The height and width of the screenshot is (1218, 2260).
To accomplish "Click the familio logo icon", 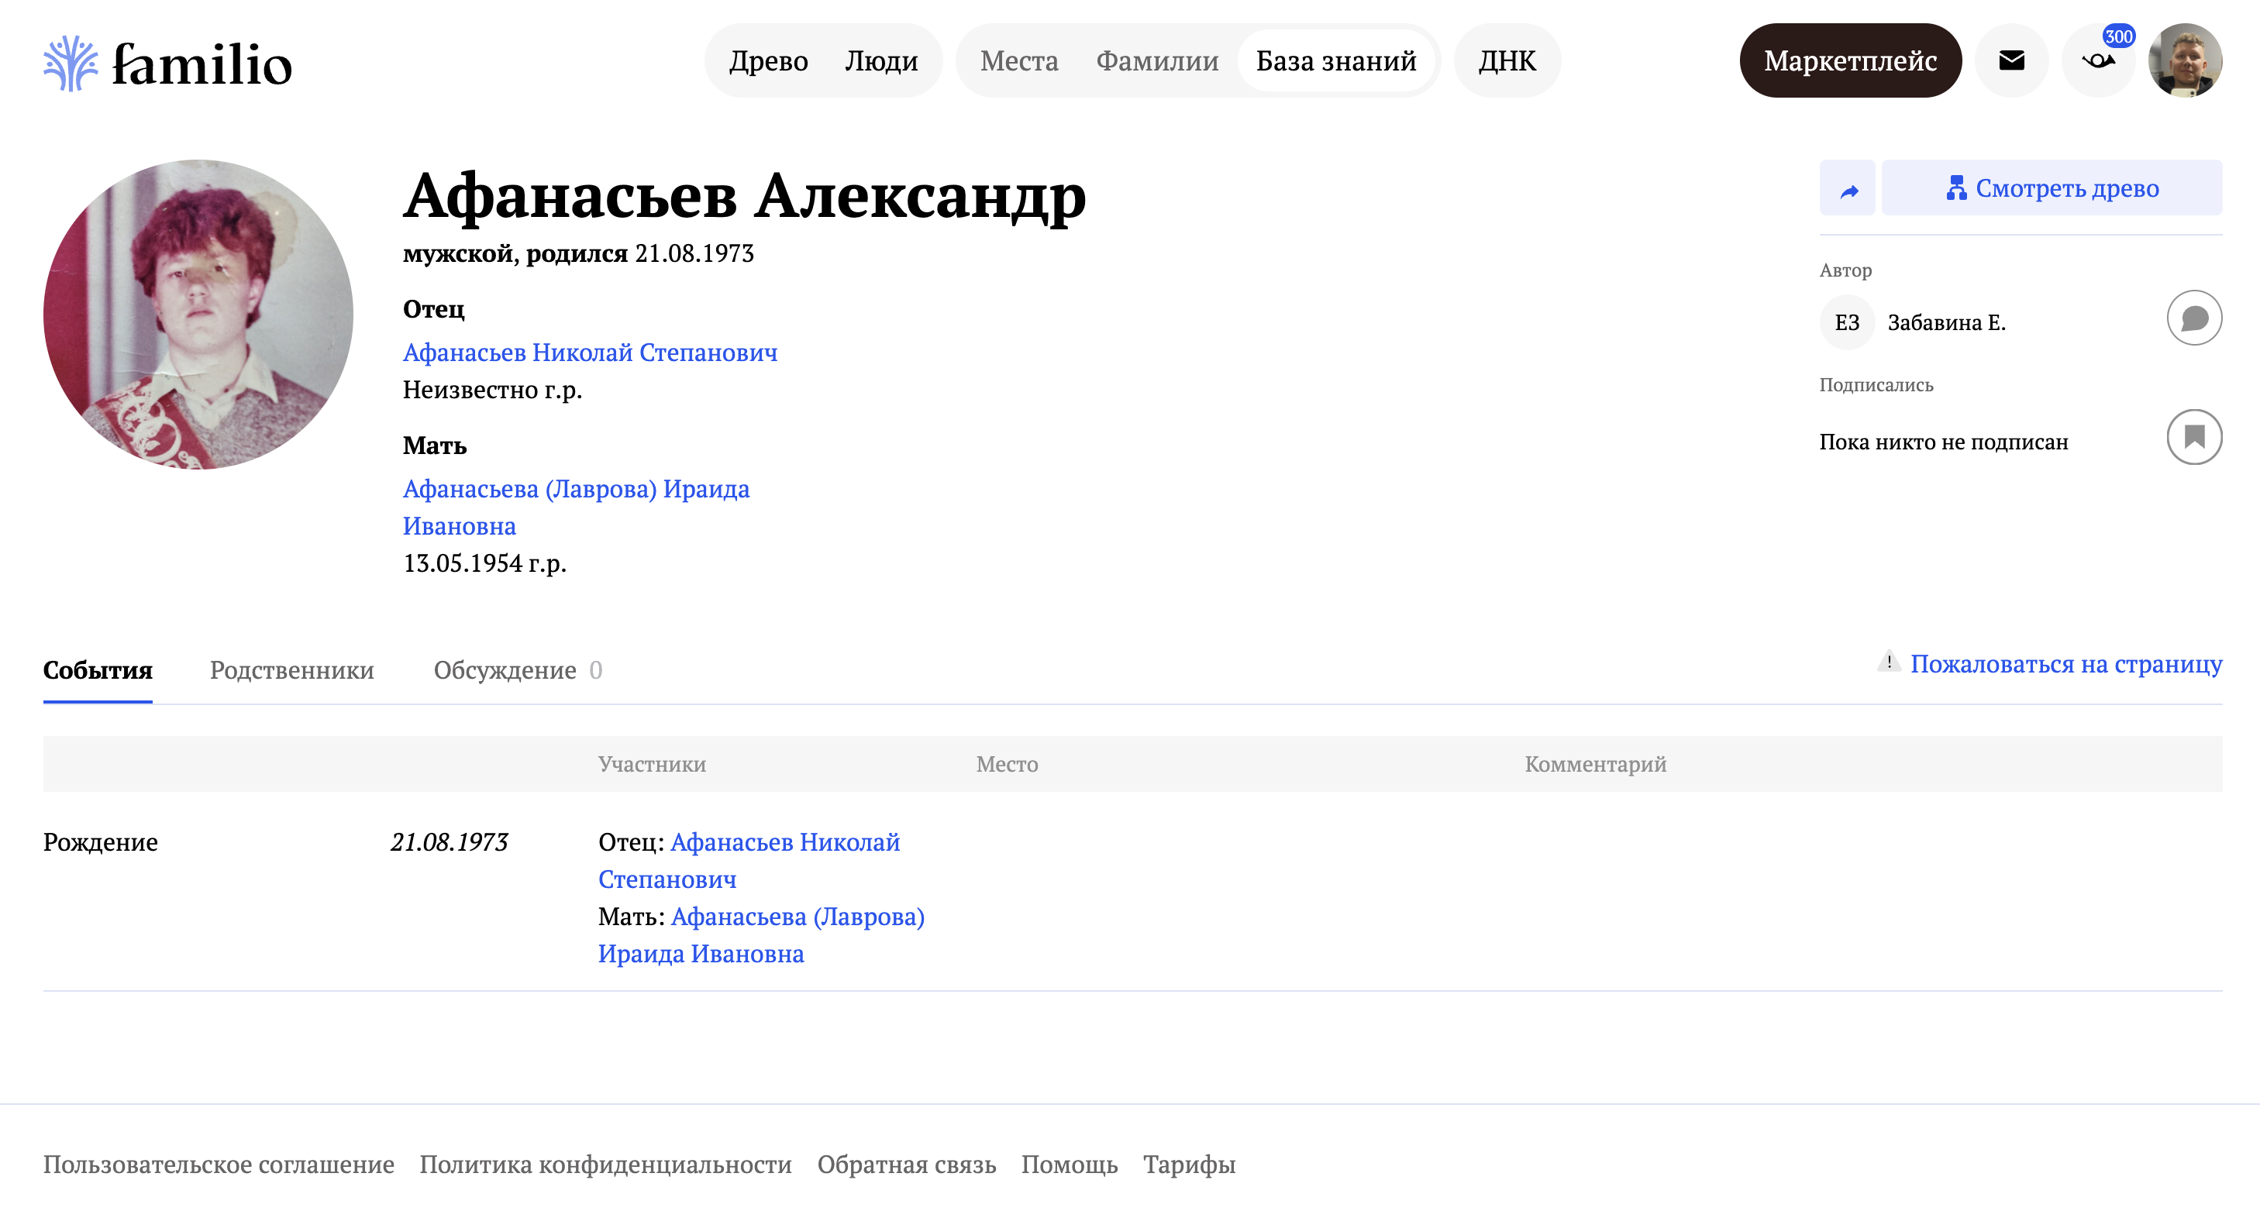I will pos(71,63).
